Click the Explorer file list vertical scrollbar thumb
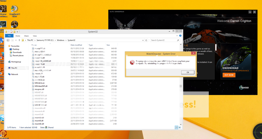The width and height of the screenshot is (262, 139). (x=180, y=86)
